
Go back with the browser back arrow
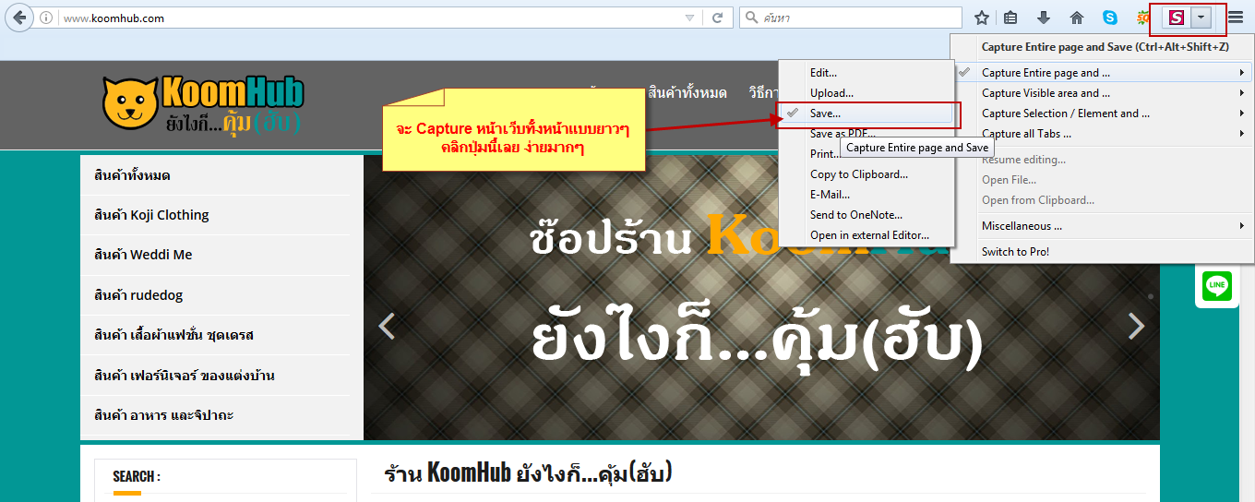[x=18, y=18]
